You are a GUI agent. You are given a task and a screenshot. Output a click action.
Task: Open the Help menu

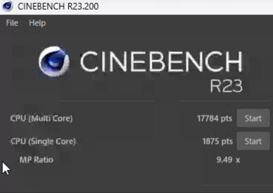(x=37, y=23)
